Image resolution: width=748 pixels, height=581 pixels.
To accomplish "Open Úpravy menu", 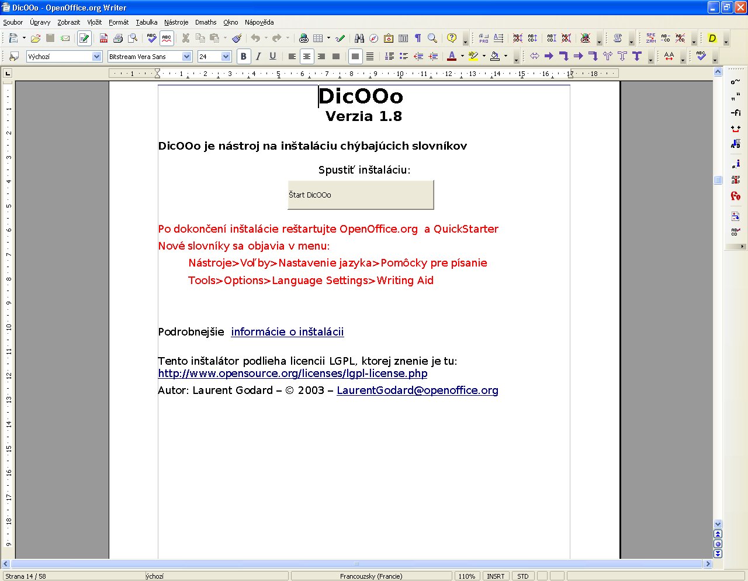I will coord(40,22).
